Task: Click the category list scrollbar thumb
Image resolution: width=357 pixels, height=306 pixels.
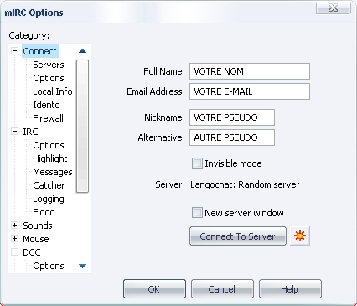Action: 82,126
